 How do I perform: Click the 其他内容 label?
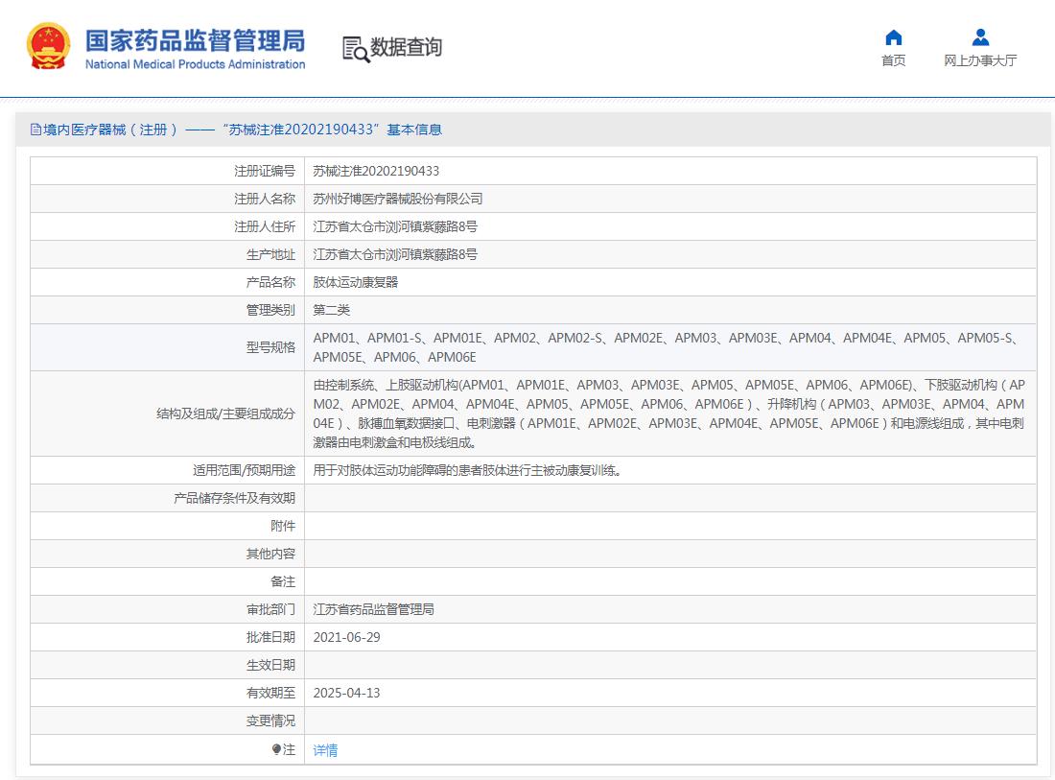tap(270, 554)
